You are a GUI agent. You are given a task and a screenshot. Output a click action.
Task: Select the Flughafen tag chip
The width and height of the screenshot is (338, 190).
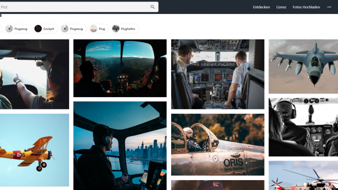[125, 29]
